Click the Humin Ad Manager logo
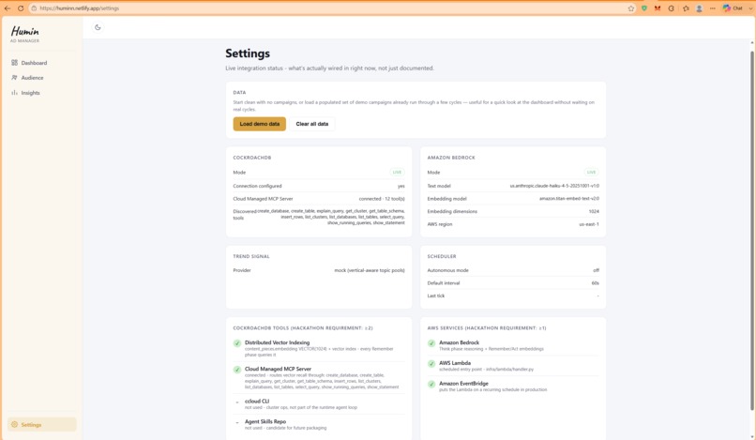This screenshot has height=440, width=756. click(25, 34)
